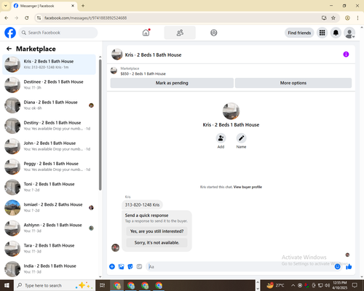Open Destiny 2 Beds 1 Bath House chat
Screen dimensions: 364x291
coord(50,126)
